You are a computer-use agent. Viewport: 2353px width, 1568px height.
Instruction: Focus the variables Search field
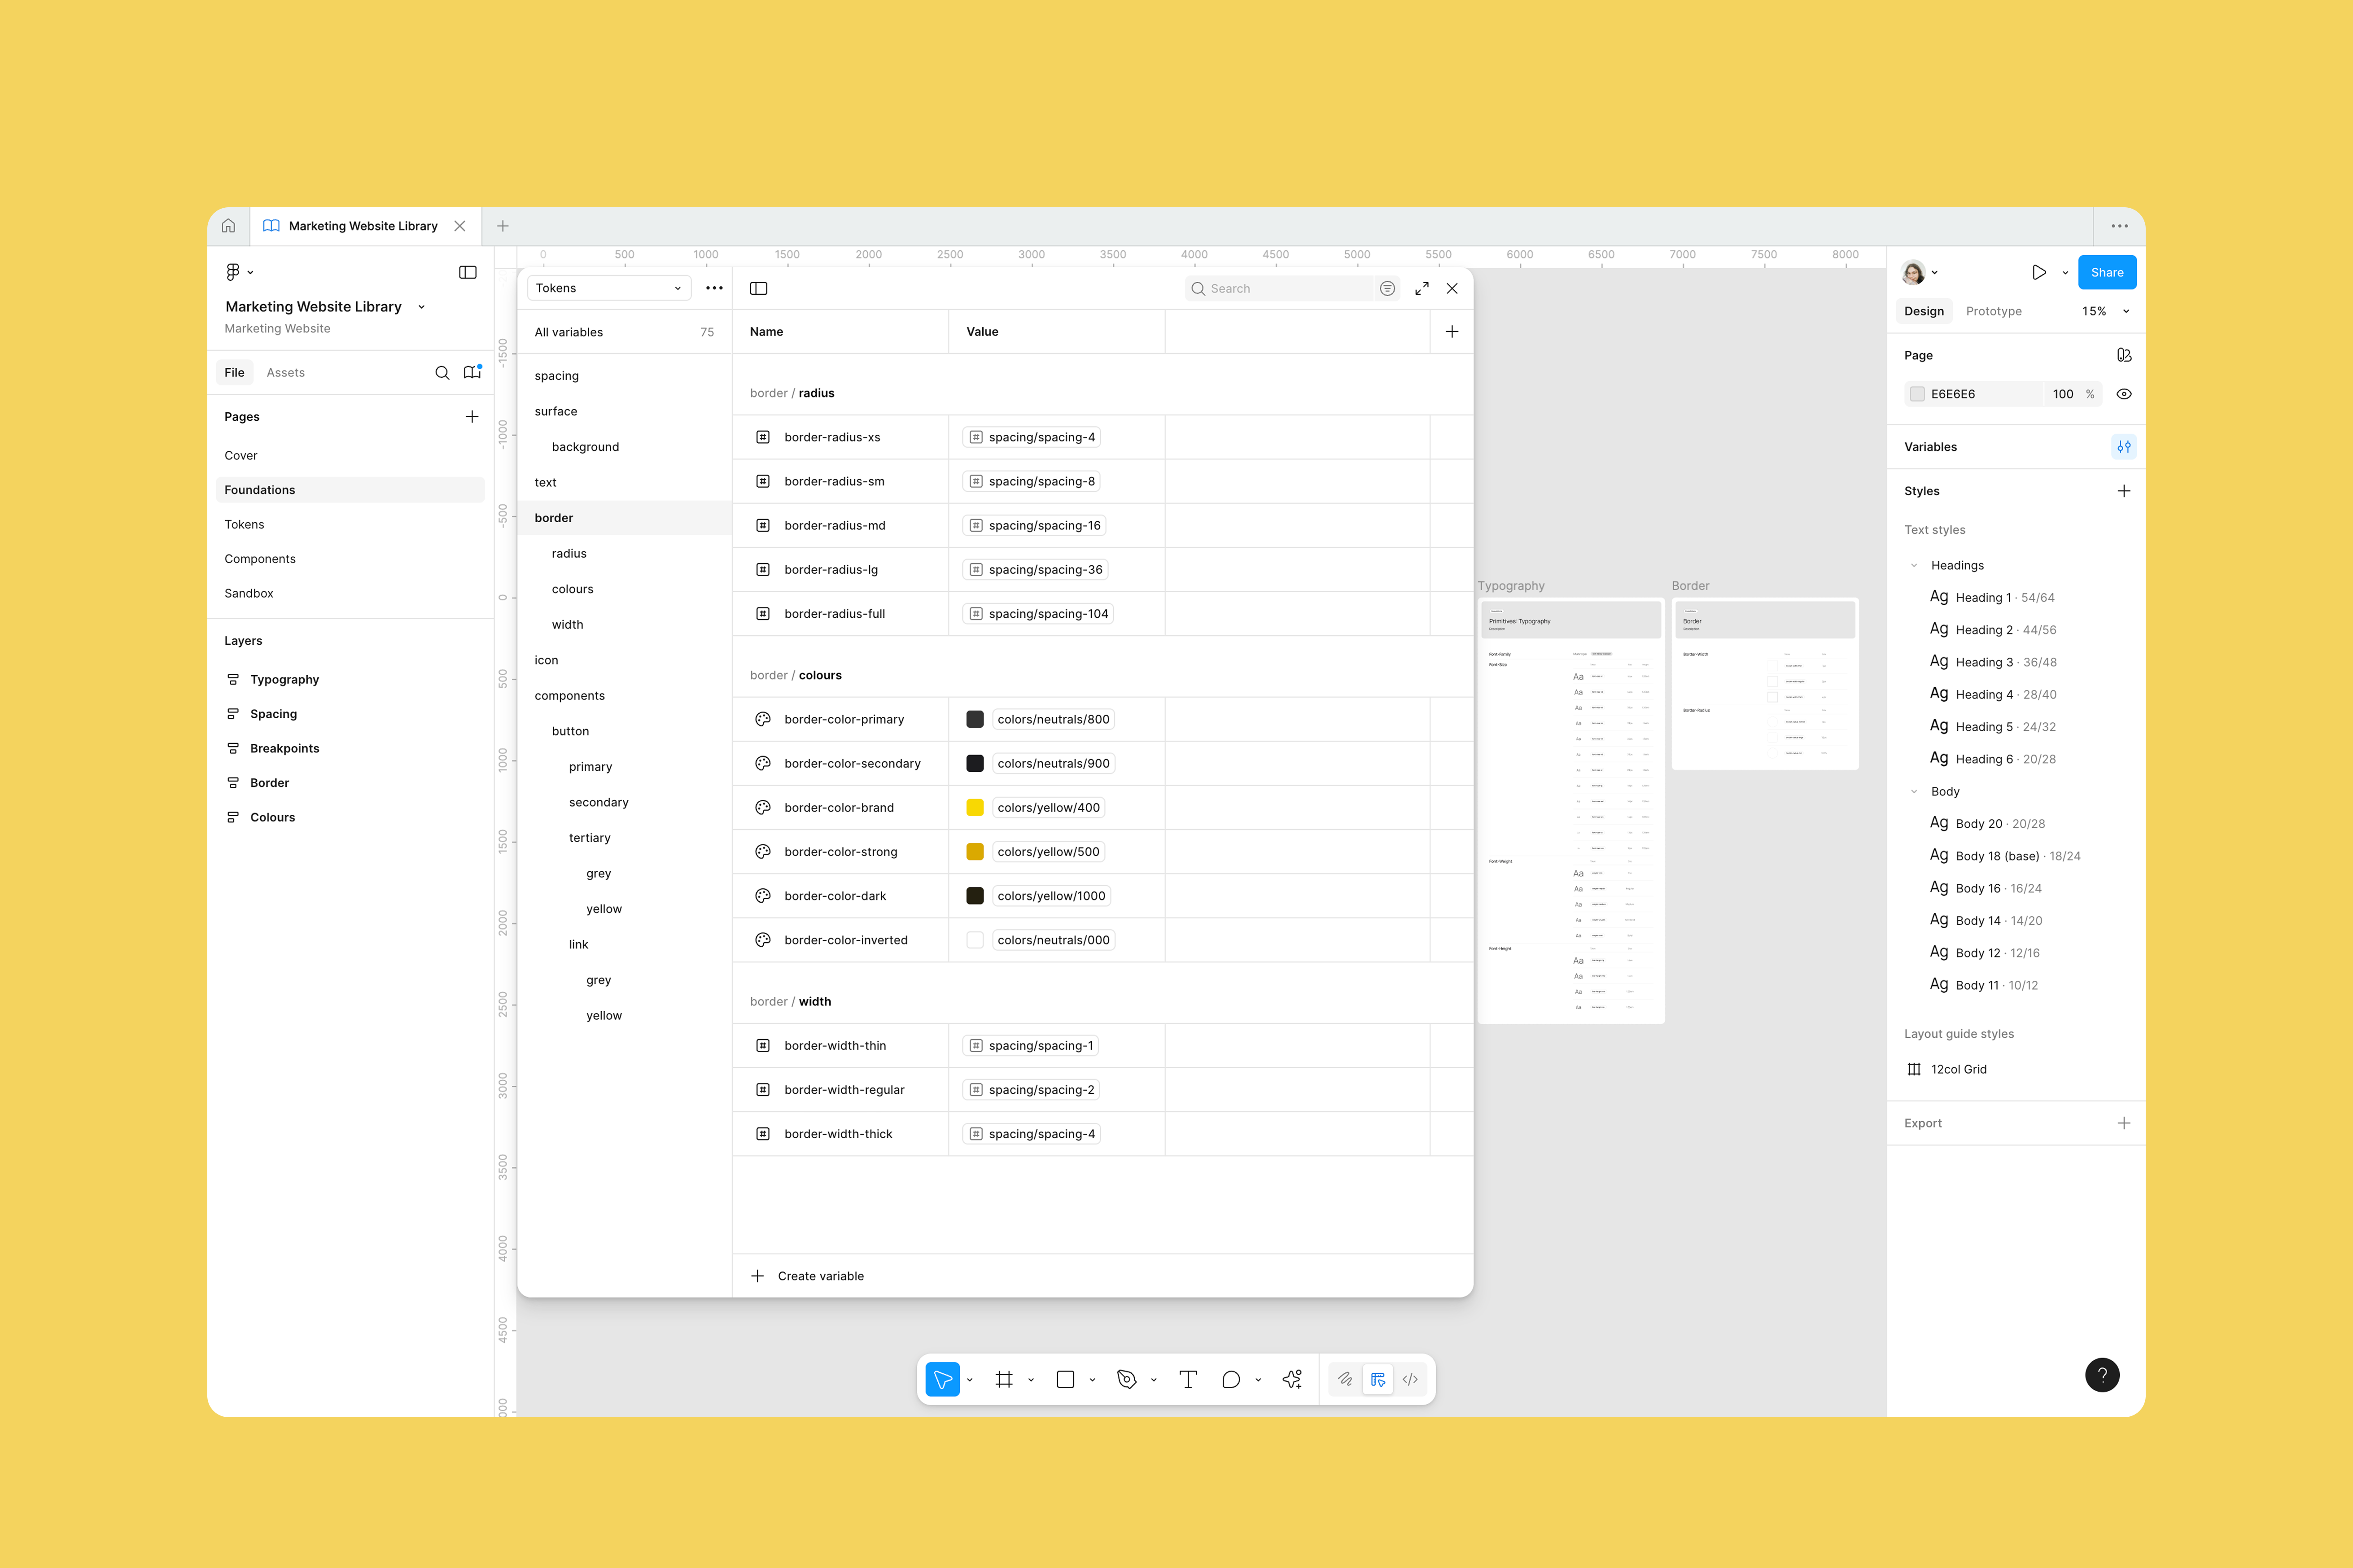coord(1280,288)
